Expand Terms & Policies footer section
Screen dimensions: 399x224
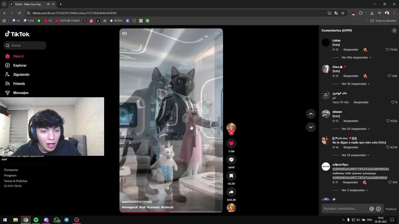pyautogui.click(x=16, y=181)
